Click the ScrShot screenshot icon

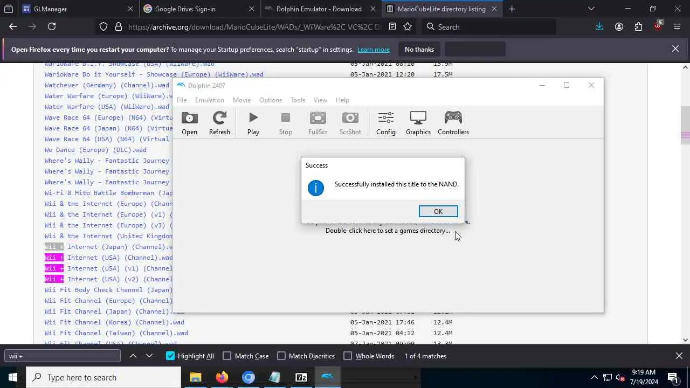350,123
